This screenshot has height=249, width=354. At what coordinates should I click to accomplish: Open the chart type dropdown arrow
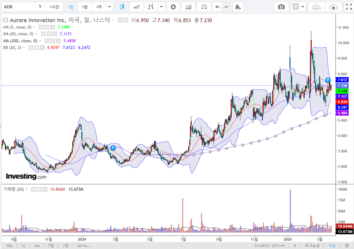point(161,7)
